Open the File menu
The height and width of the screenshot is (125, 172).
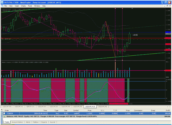[6, 6]
